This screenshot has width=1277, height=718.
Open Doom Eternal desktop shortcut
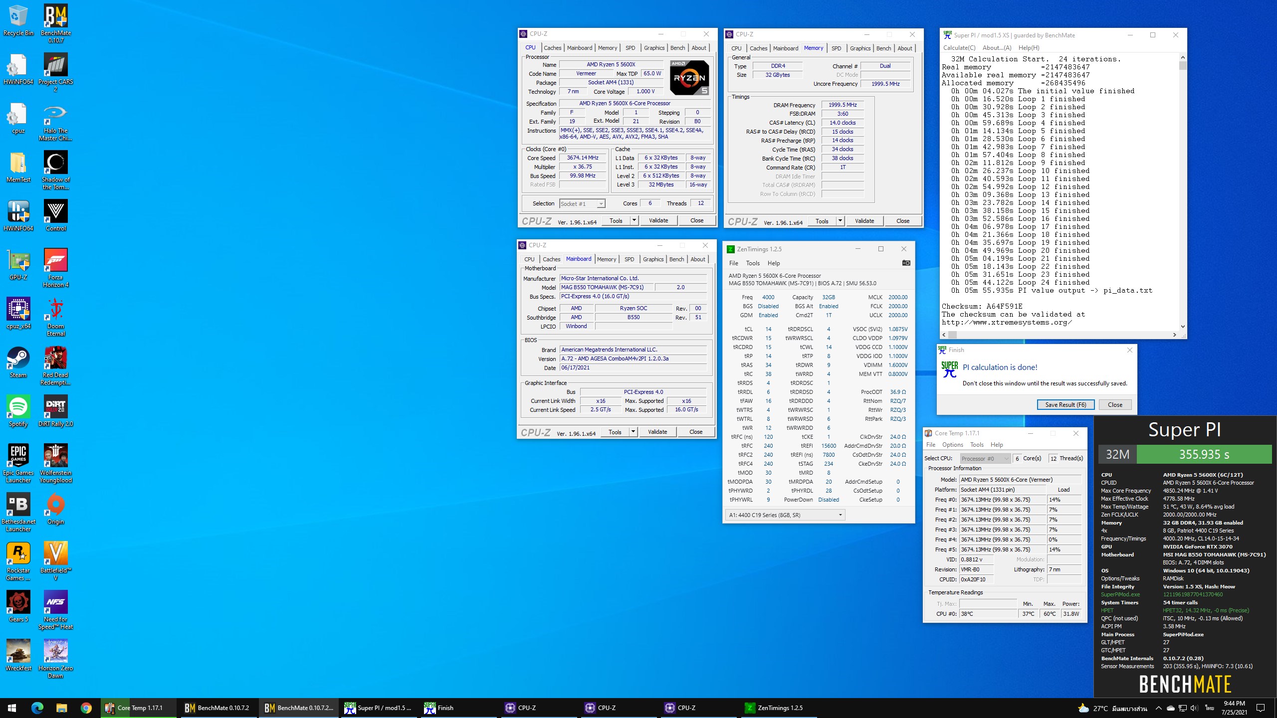tap(56, 317)
